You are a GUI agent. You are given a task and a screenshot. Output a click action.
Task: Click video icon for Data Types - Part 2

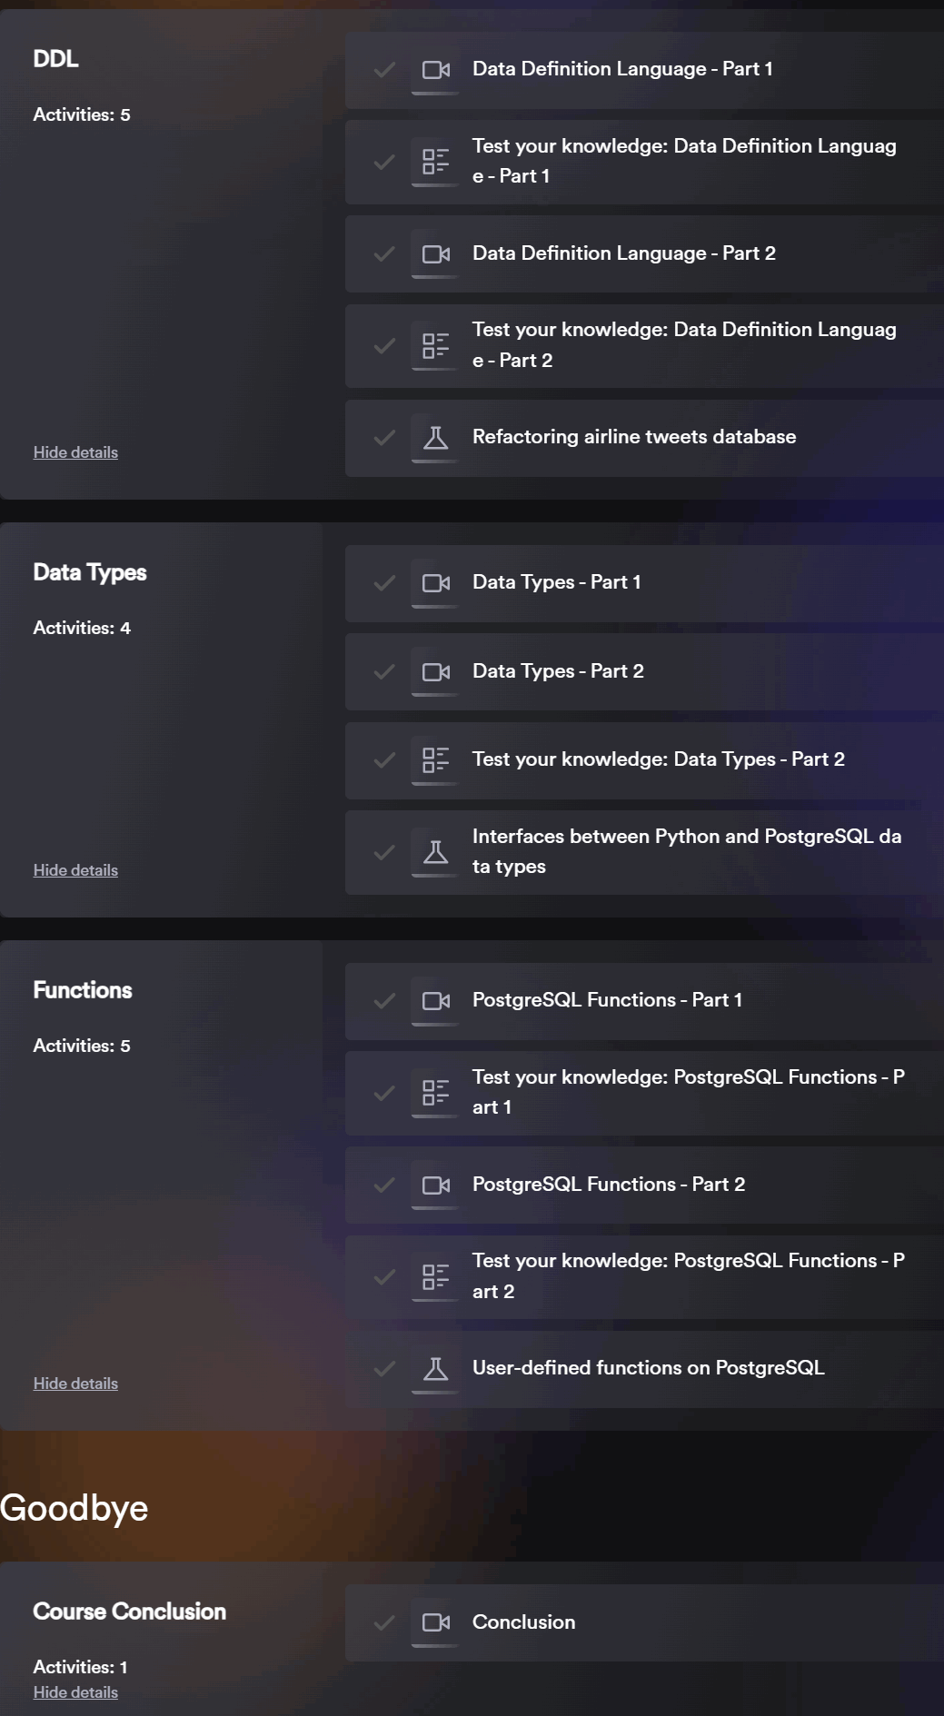pos(436,672)
